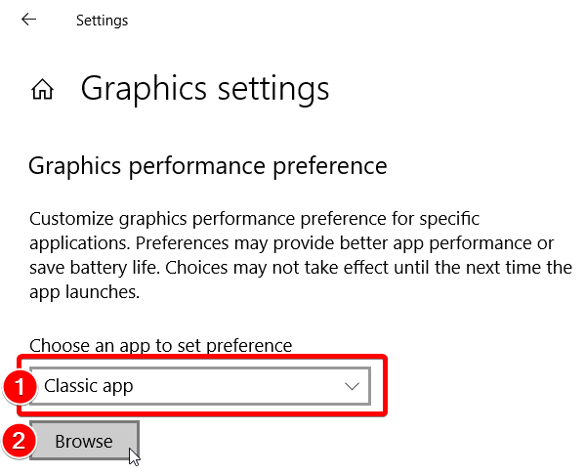
Task: Click the 'Graphics performance preference' subheading
Action: (x=208, y=166)
